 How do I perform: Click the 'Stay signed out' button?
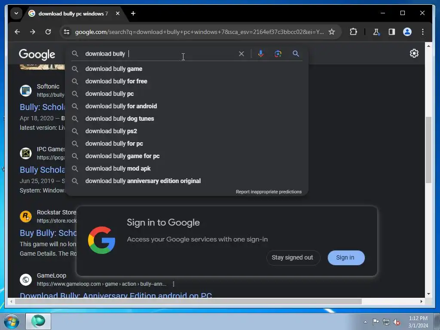tap(293, 258)
